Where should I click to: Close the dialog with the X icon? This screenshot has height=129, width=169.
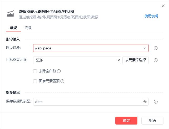[x=163, y=6]
